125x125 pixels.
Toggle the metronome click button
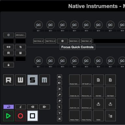[21, 107]
